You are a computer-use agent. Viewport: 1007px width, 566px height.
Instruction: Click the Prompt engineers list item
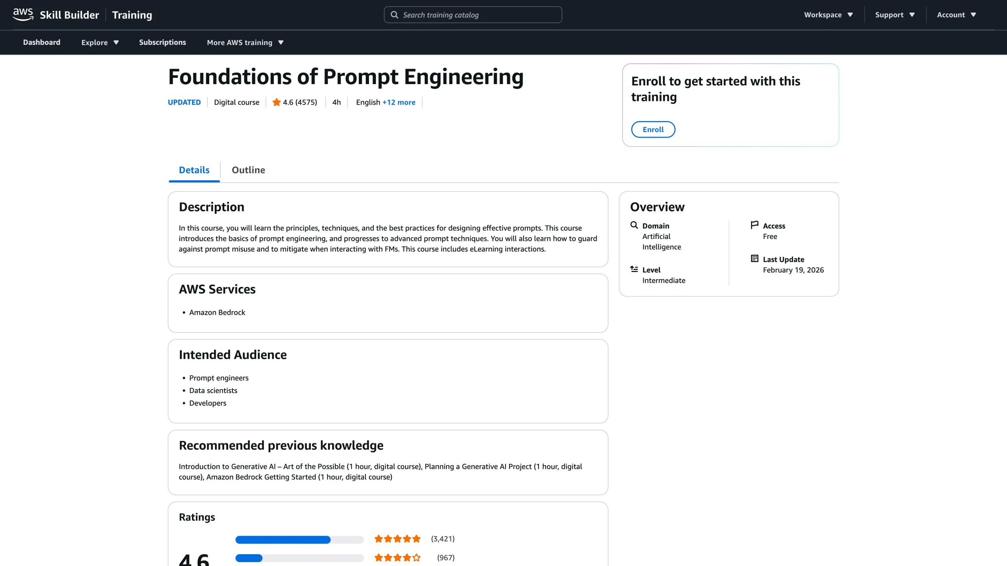point(219,378)
